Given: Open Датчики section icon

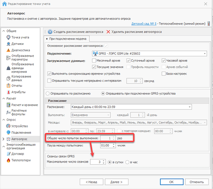Looking at the screenshot, I should pyautogui.click(x=8, y=44).
